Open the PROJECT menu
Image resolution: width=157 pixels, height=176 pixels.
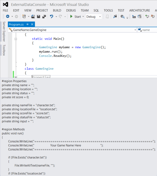(x=42, y=11)
